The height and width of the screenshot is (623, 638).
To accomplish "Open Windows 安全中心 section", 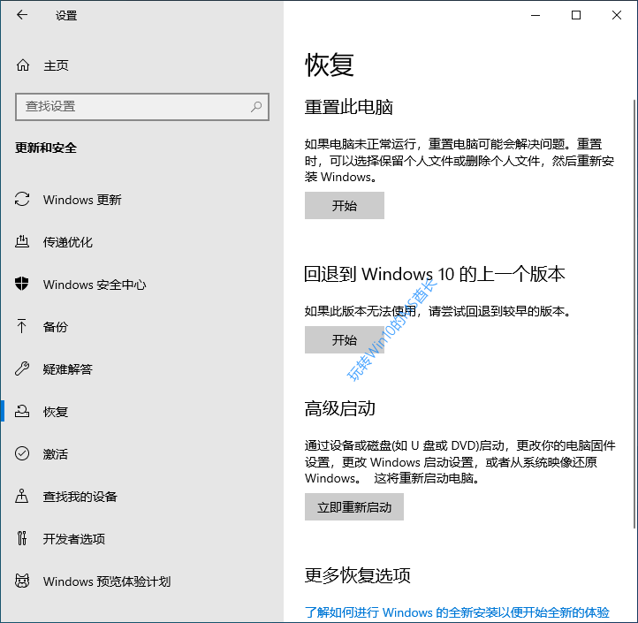I will (95, 285).
